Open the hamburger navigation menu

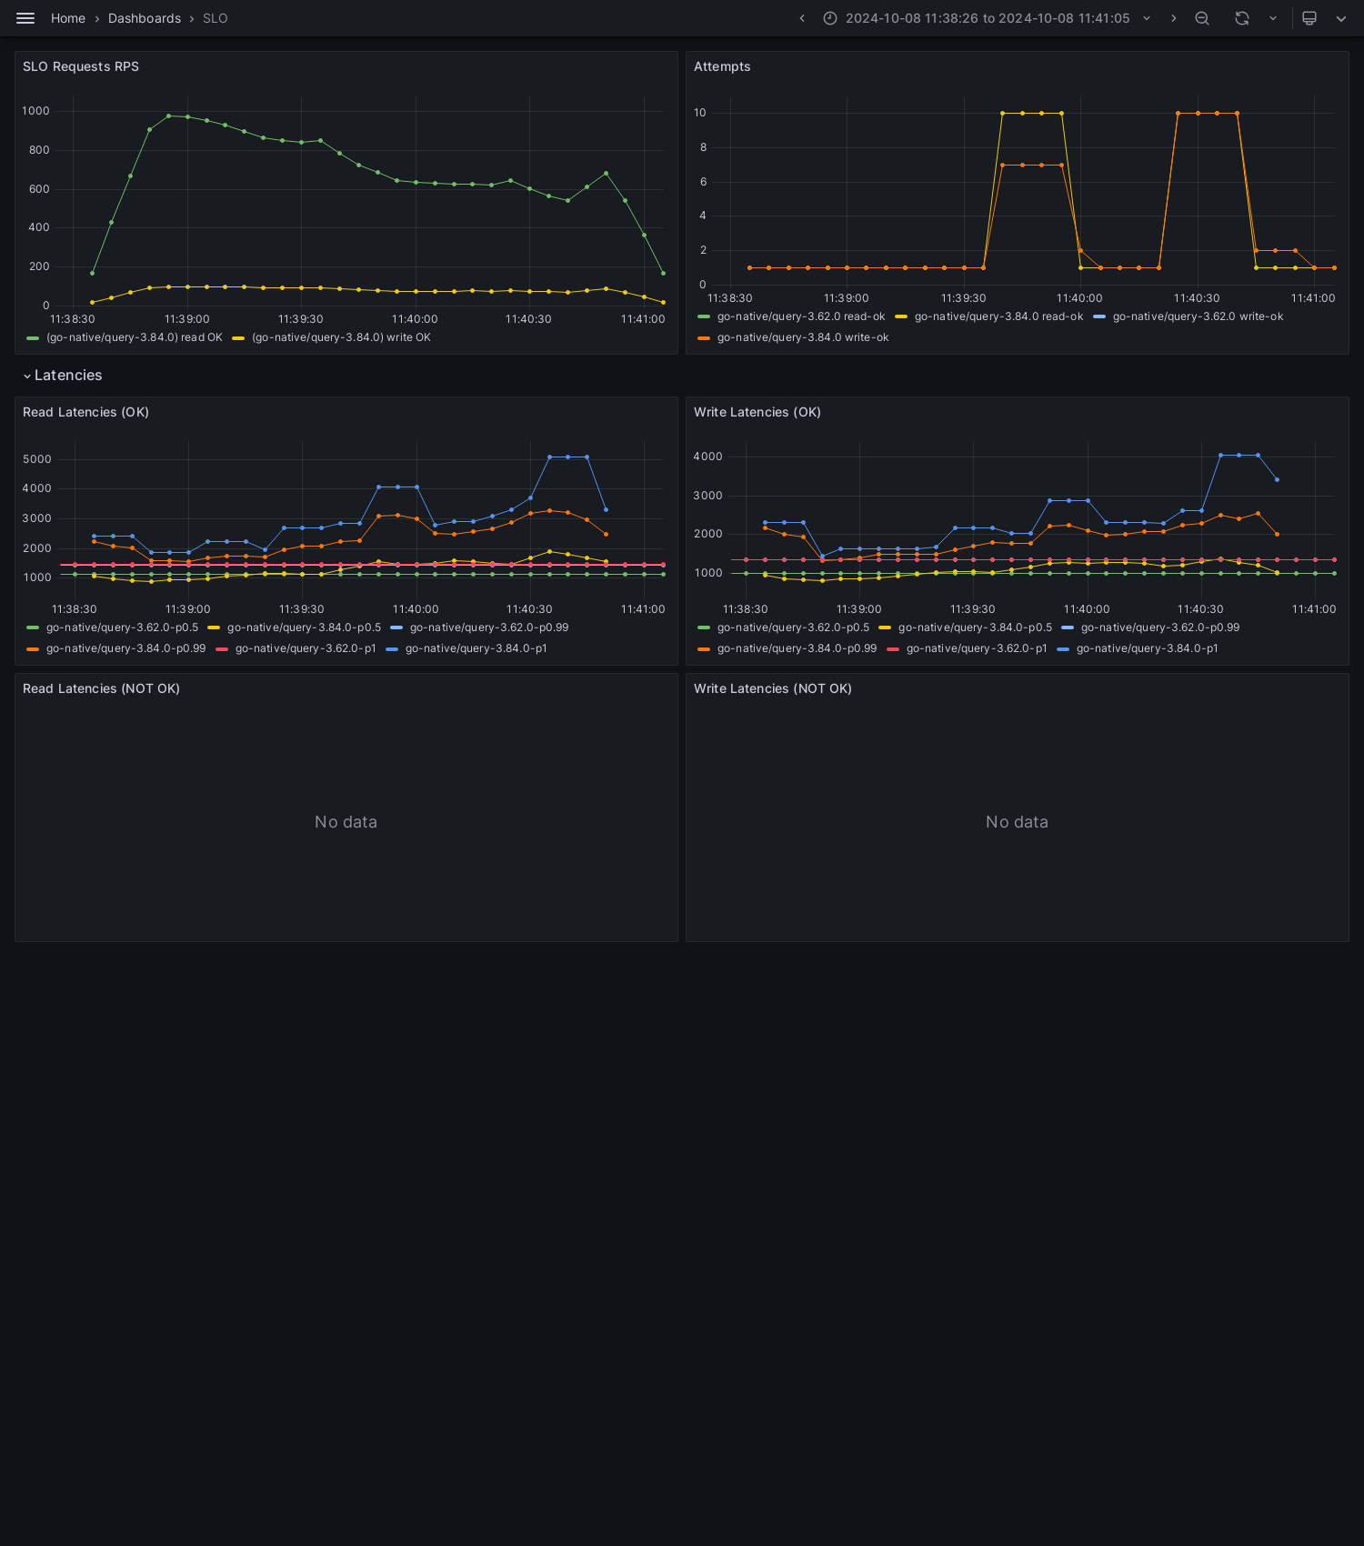pos(25,18)
